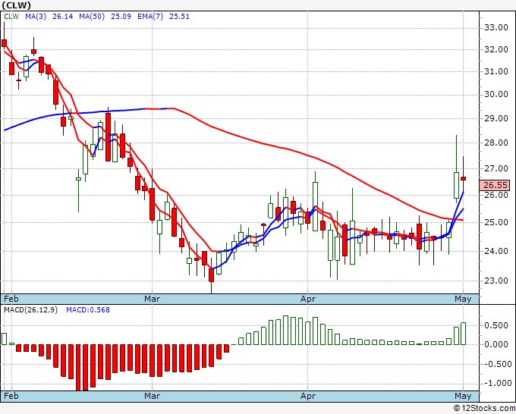Click the Apr label on price chart axis
Screen dimensions: 516x414
(x=307, y=299)
